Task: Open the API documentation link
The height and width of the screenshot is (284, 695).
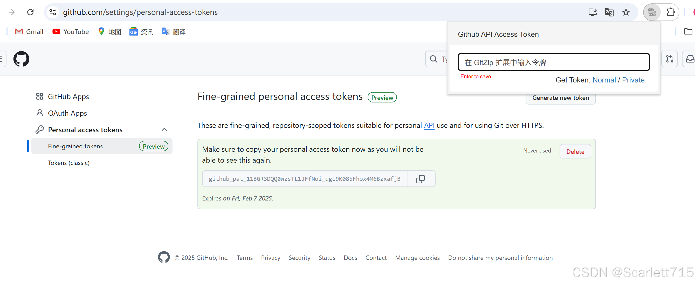Action: click(429, 125)
